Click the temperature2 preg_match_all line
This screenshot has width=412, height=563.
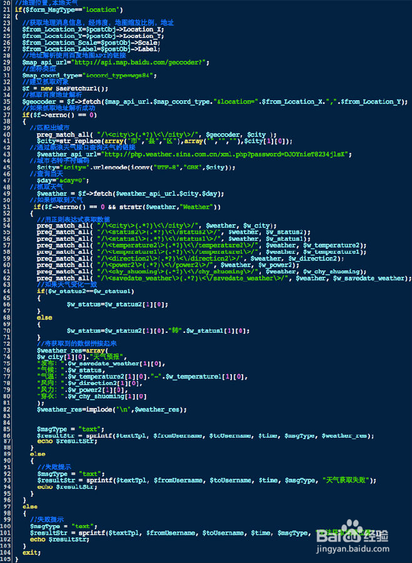point(202,246)
